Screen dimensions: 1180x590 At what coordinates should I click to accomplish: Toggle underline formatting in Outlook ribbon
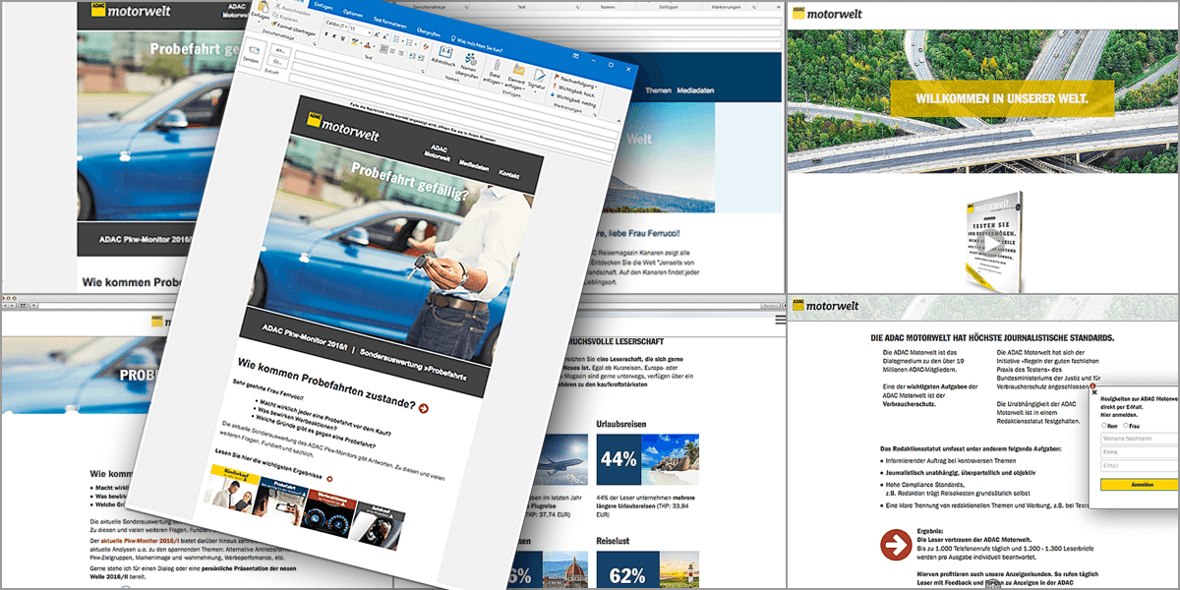pos(342,37)
